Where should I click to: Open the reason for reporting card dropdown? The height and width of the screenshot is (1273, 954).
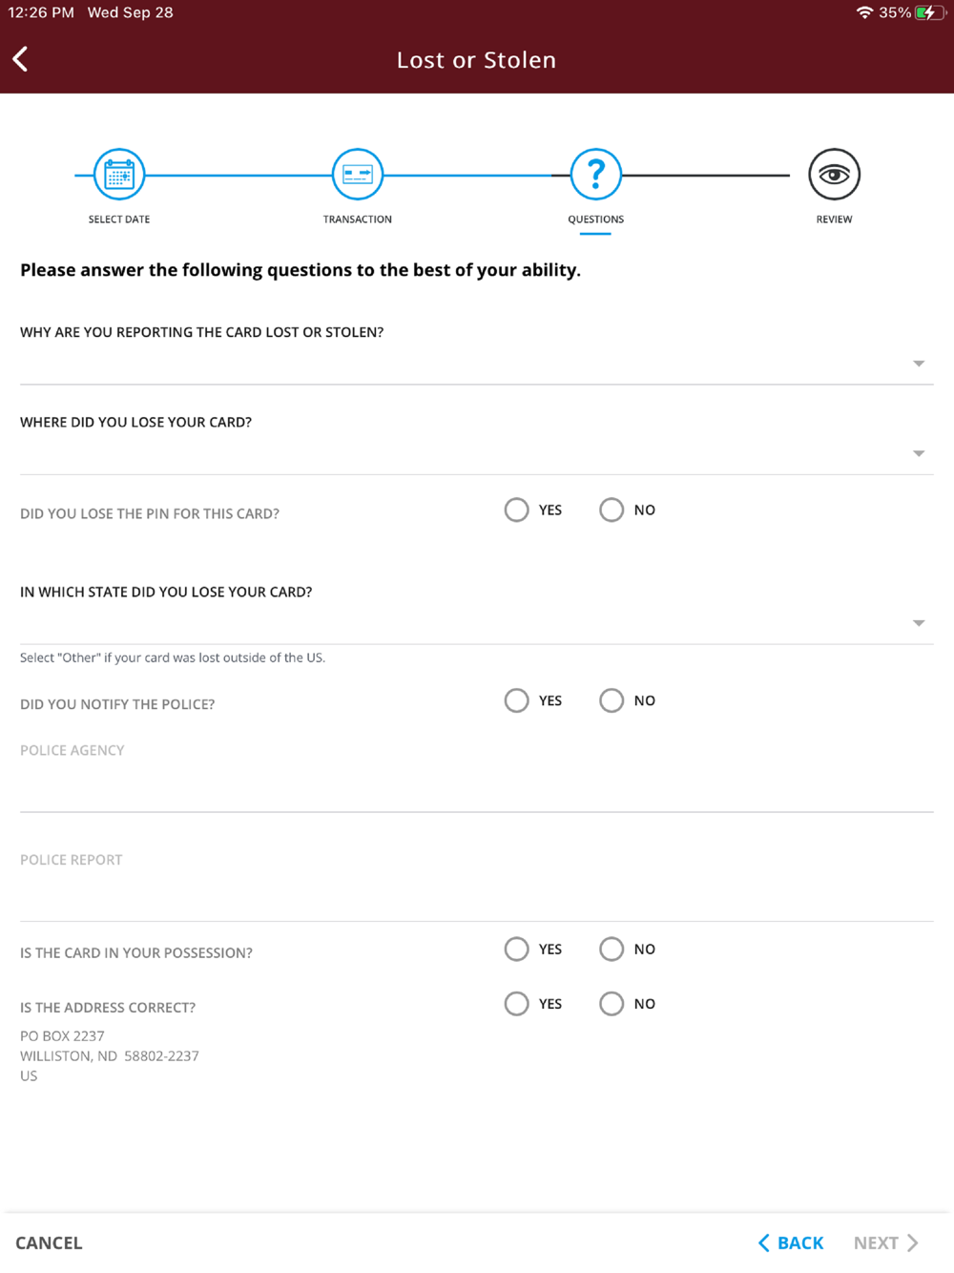point(476,364)
